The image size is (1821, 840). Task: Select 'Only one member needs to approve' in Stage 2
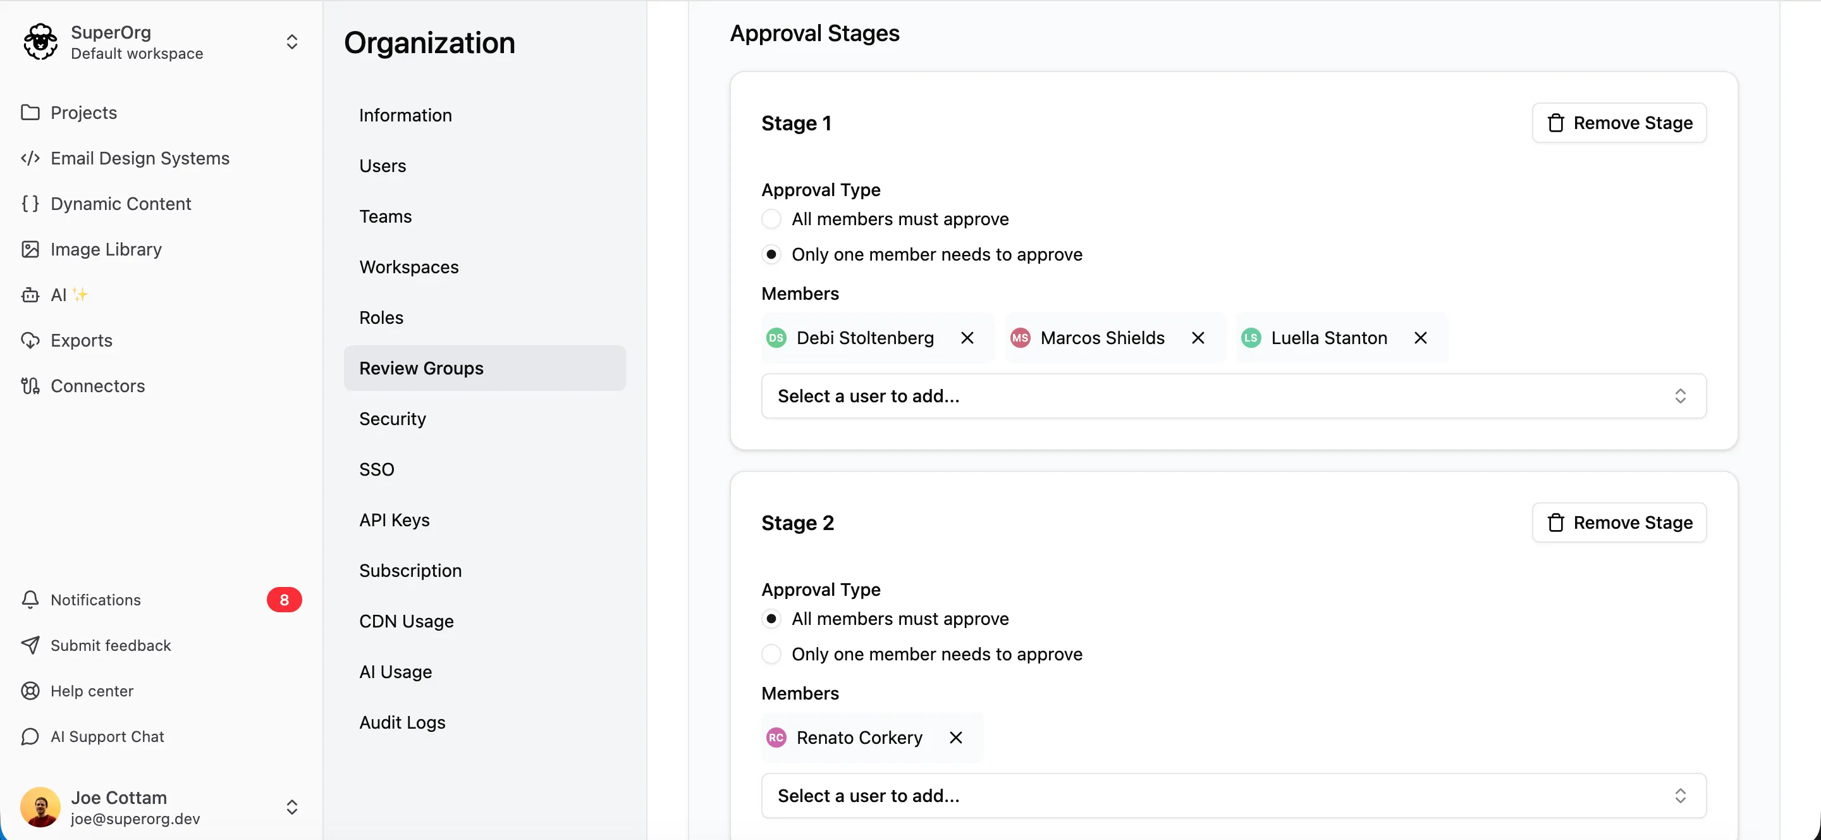click(771, 654)
